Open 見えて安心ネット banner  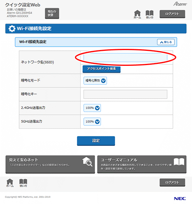[x=50, y=164]
